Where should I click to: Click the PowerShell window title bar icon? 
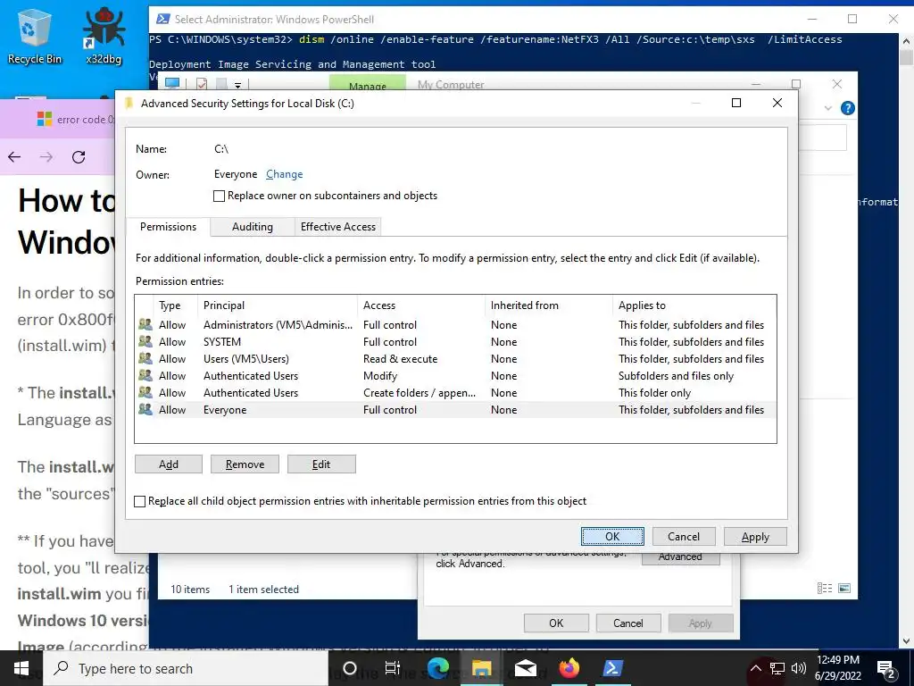point(162,20)
